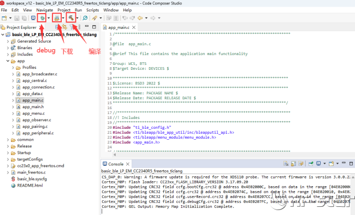Collapse the app folder in Project Explorer
The height and width of the screenshot is (215, 355).
pyautogui.click(x=8, y=61)
